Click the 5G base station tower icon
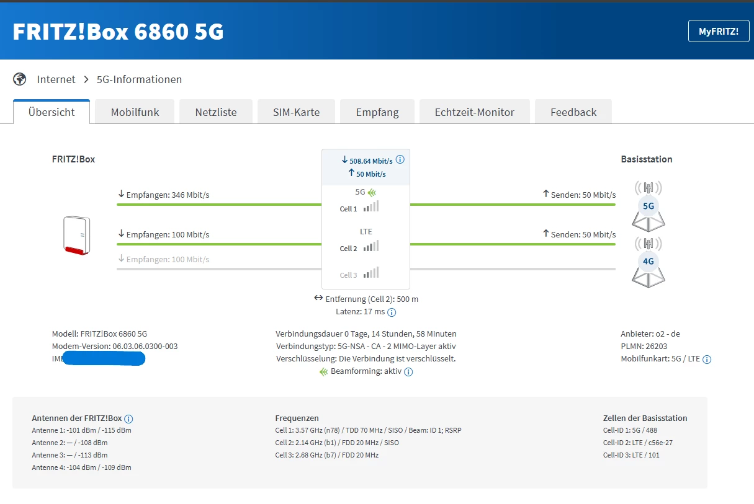Image resolution: width=754 pixels, height=504 pixels. (x=649, y=205)
